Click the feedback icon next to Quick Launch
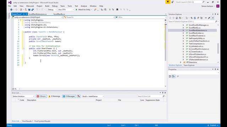227x127 pixels. [x=173, y=2]
